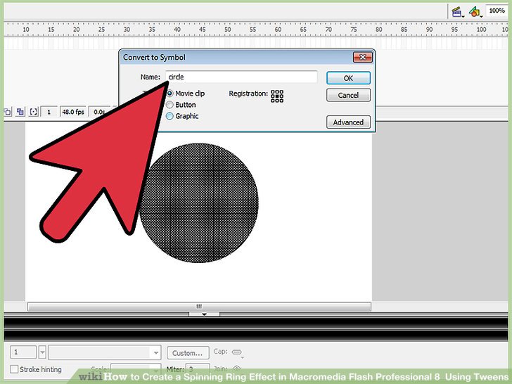Open the Advanced options button
The width and height of the screenshot is (512, 384).
click(348, 122)
